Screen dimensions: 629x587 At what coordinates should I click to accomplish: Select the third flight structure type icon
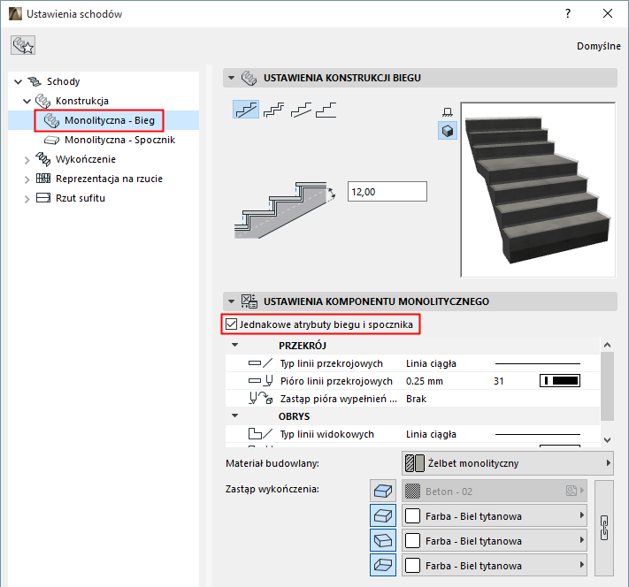pyautogui.click(x=301, y=110)
